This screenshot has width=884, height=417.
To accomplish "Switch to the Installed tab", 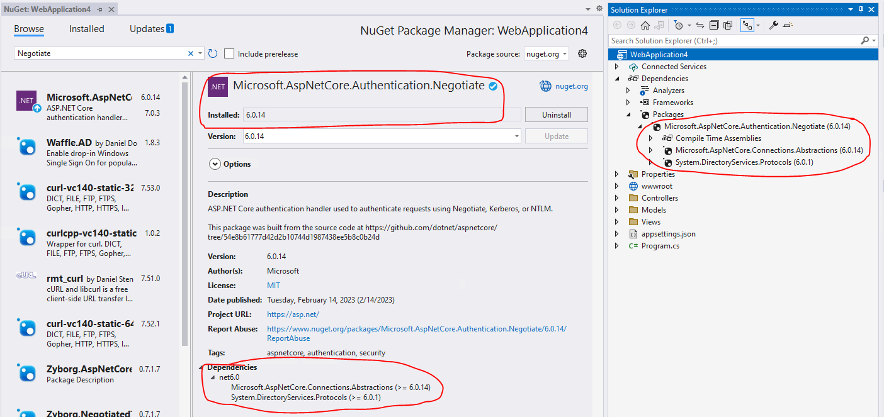I will [x=87, y=29].
